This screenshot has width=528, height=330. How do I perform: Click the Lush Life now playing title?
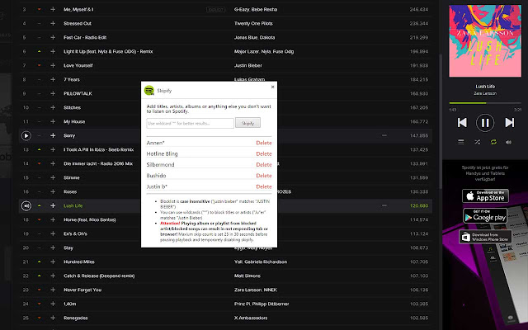click(485, 86)
